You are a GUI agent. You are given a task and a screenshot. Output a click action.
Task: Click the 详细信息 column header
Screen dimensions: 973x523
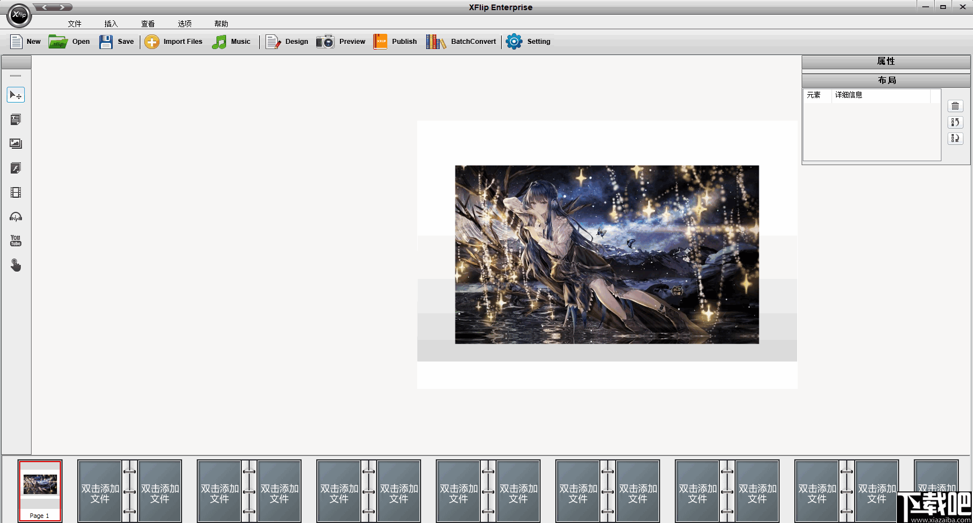click(881, 95)
